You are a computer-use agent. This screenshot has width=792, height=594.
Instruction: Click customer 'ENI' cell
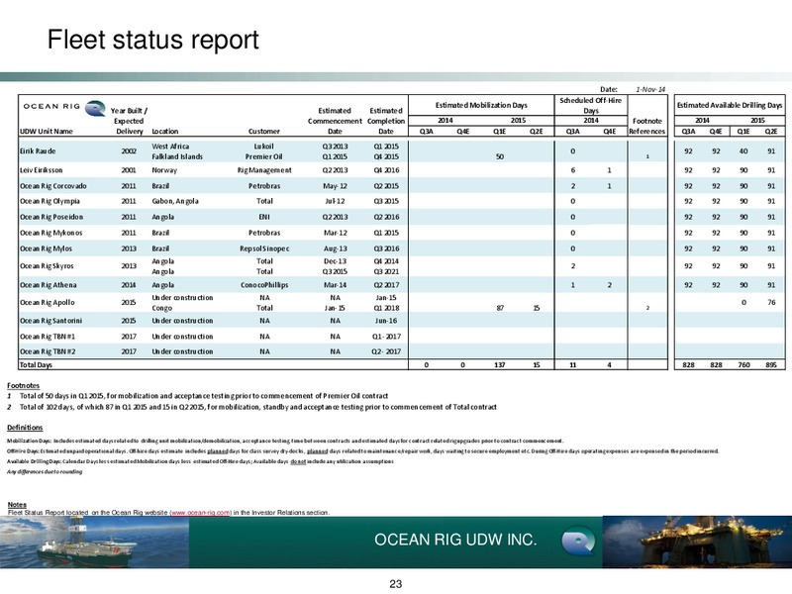coord(264,217)
